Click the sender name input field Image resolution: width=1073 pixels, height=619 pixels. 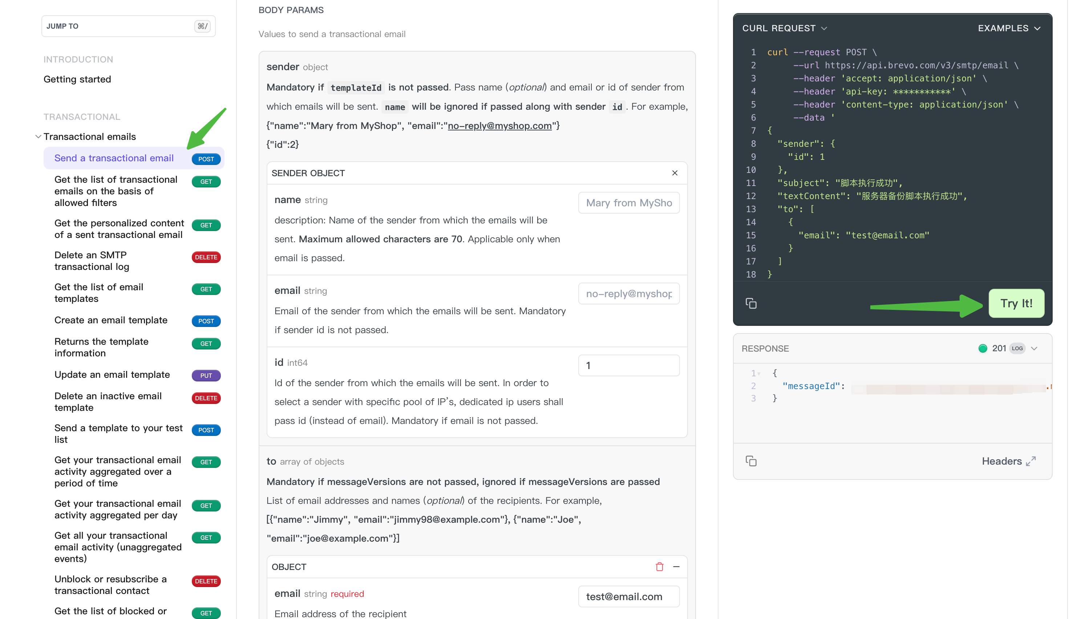(629, 203)
